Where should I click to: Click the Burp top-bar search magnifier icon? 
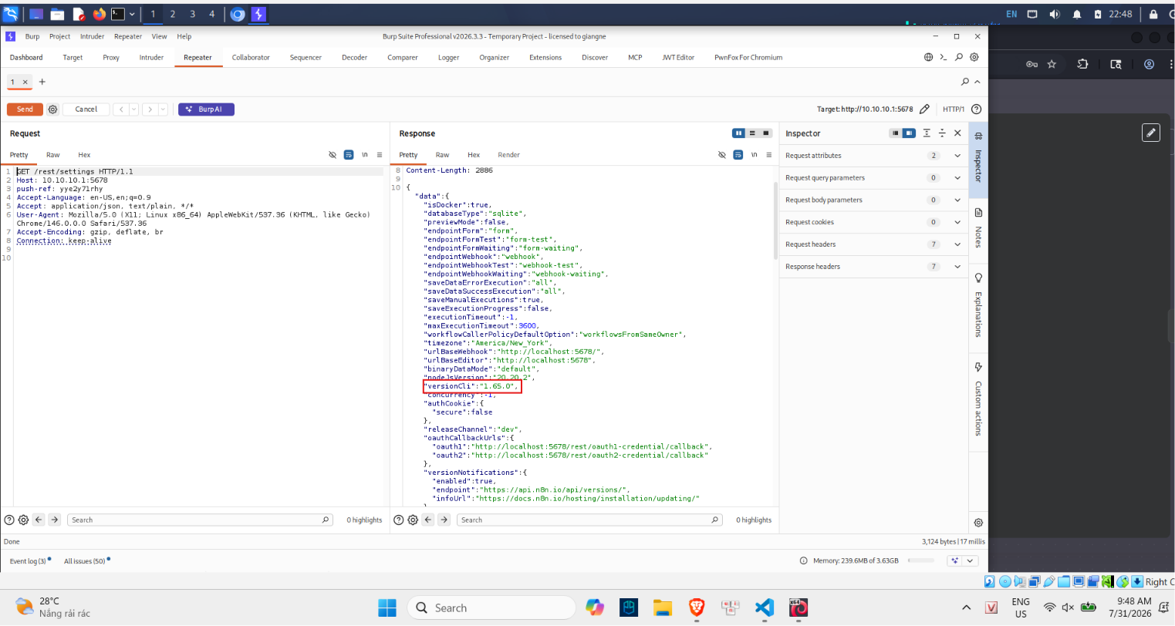click(959, 57)
